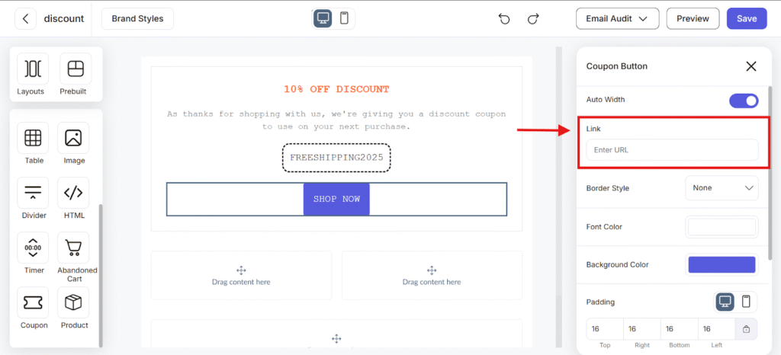Click the Save button
The image size is (781, 355).
(747, 19)
